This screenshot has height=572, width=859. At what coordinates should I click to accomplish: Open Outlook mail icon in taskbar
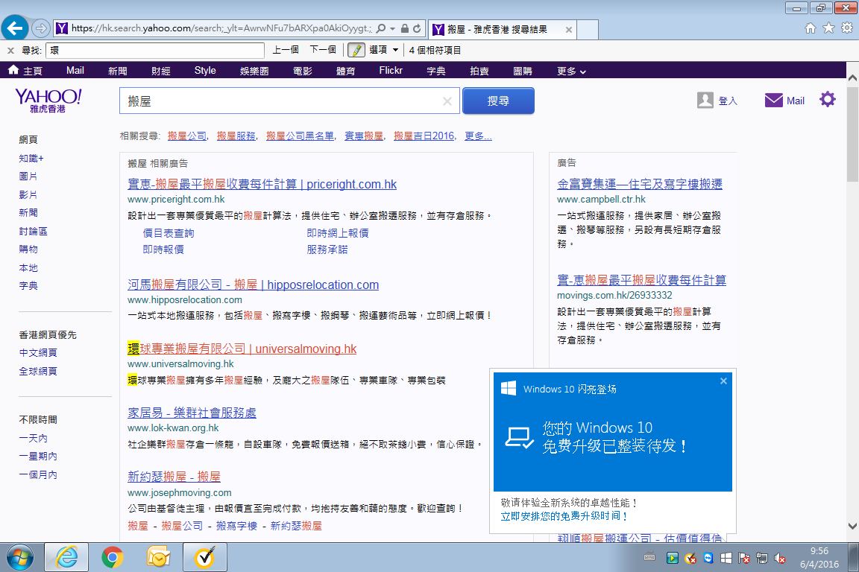[x=158, y=558]
